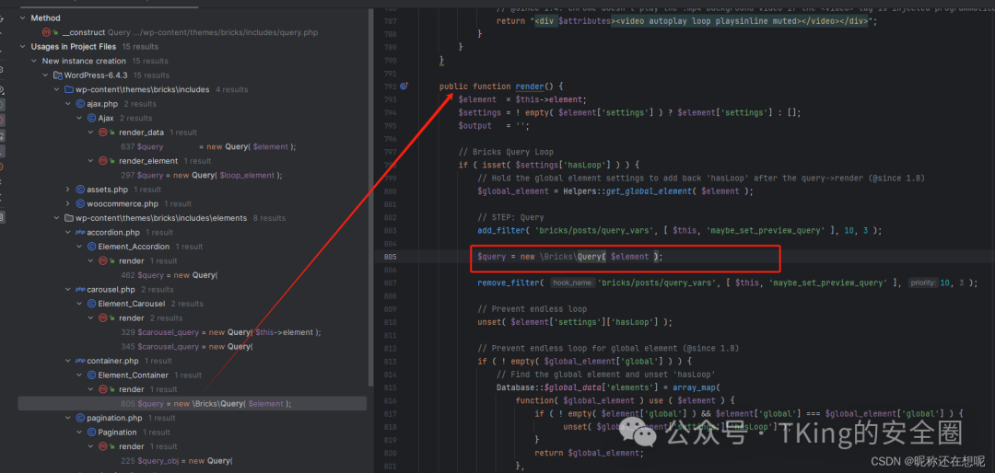Collapse the container.php node chevron
995x473 pixels.
pos(68,361)
